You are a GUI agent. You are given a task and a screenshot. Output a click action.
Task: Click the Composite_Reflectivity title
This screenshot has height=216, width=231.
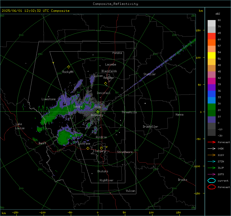(115, 4)
